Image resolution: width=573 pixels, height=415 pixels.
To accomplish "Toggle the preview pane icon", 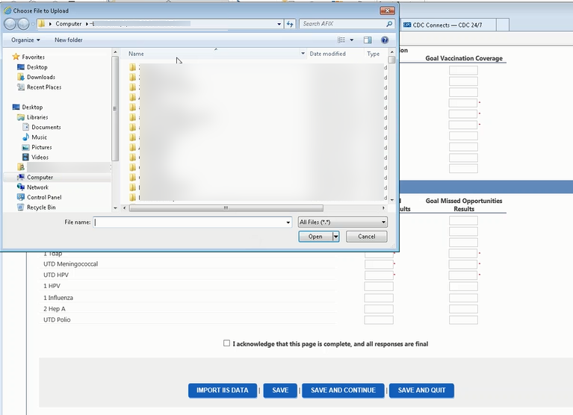I will pyautogui.click(x=368, y=40).
